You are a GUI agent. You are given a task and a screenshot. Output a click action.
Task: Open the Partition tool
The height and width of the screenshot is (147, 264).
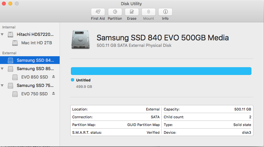point(115,12)
